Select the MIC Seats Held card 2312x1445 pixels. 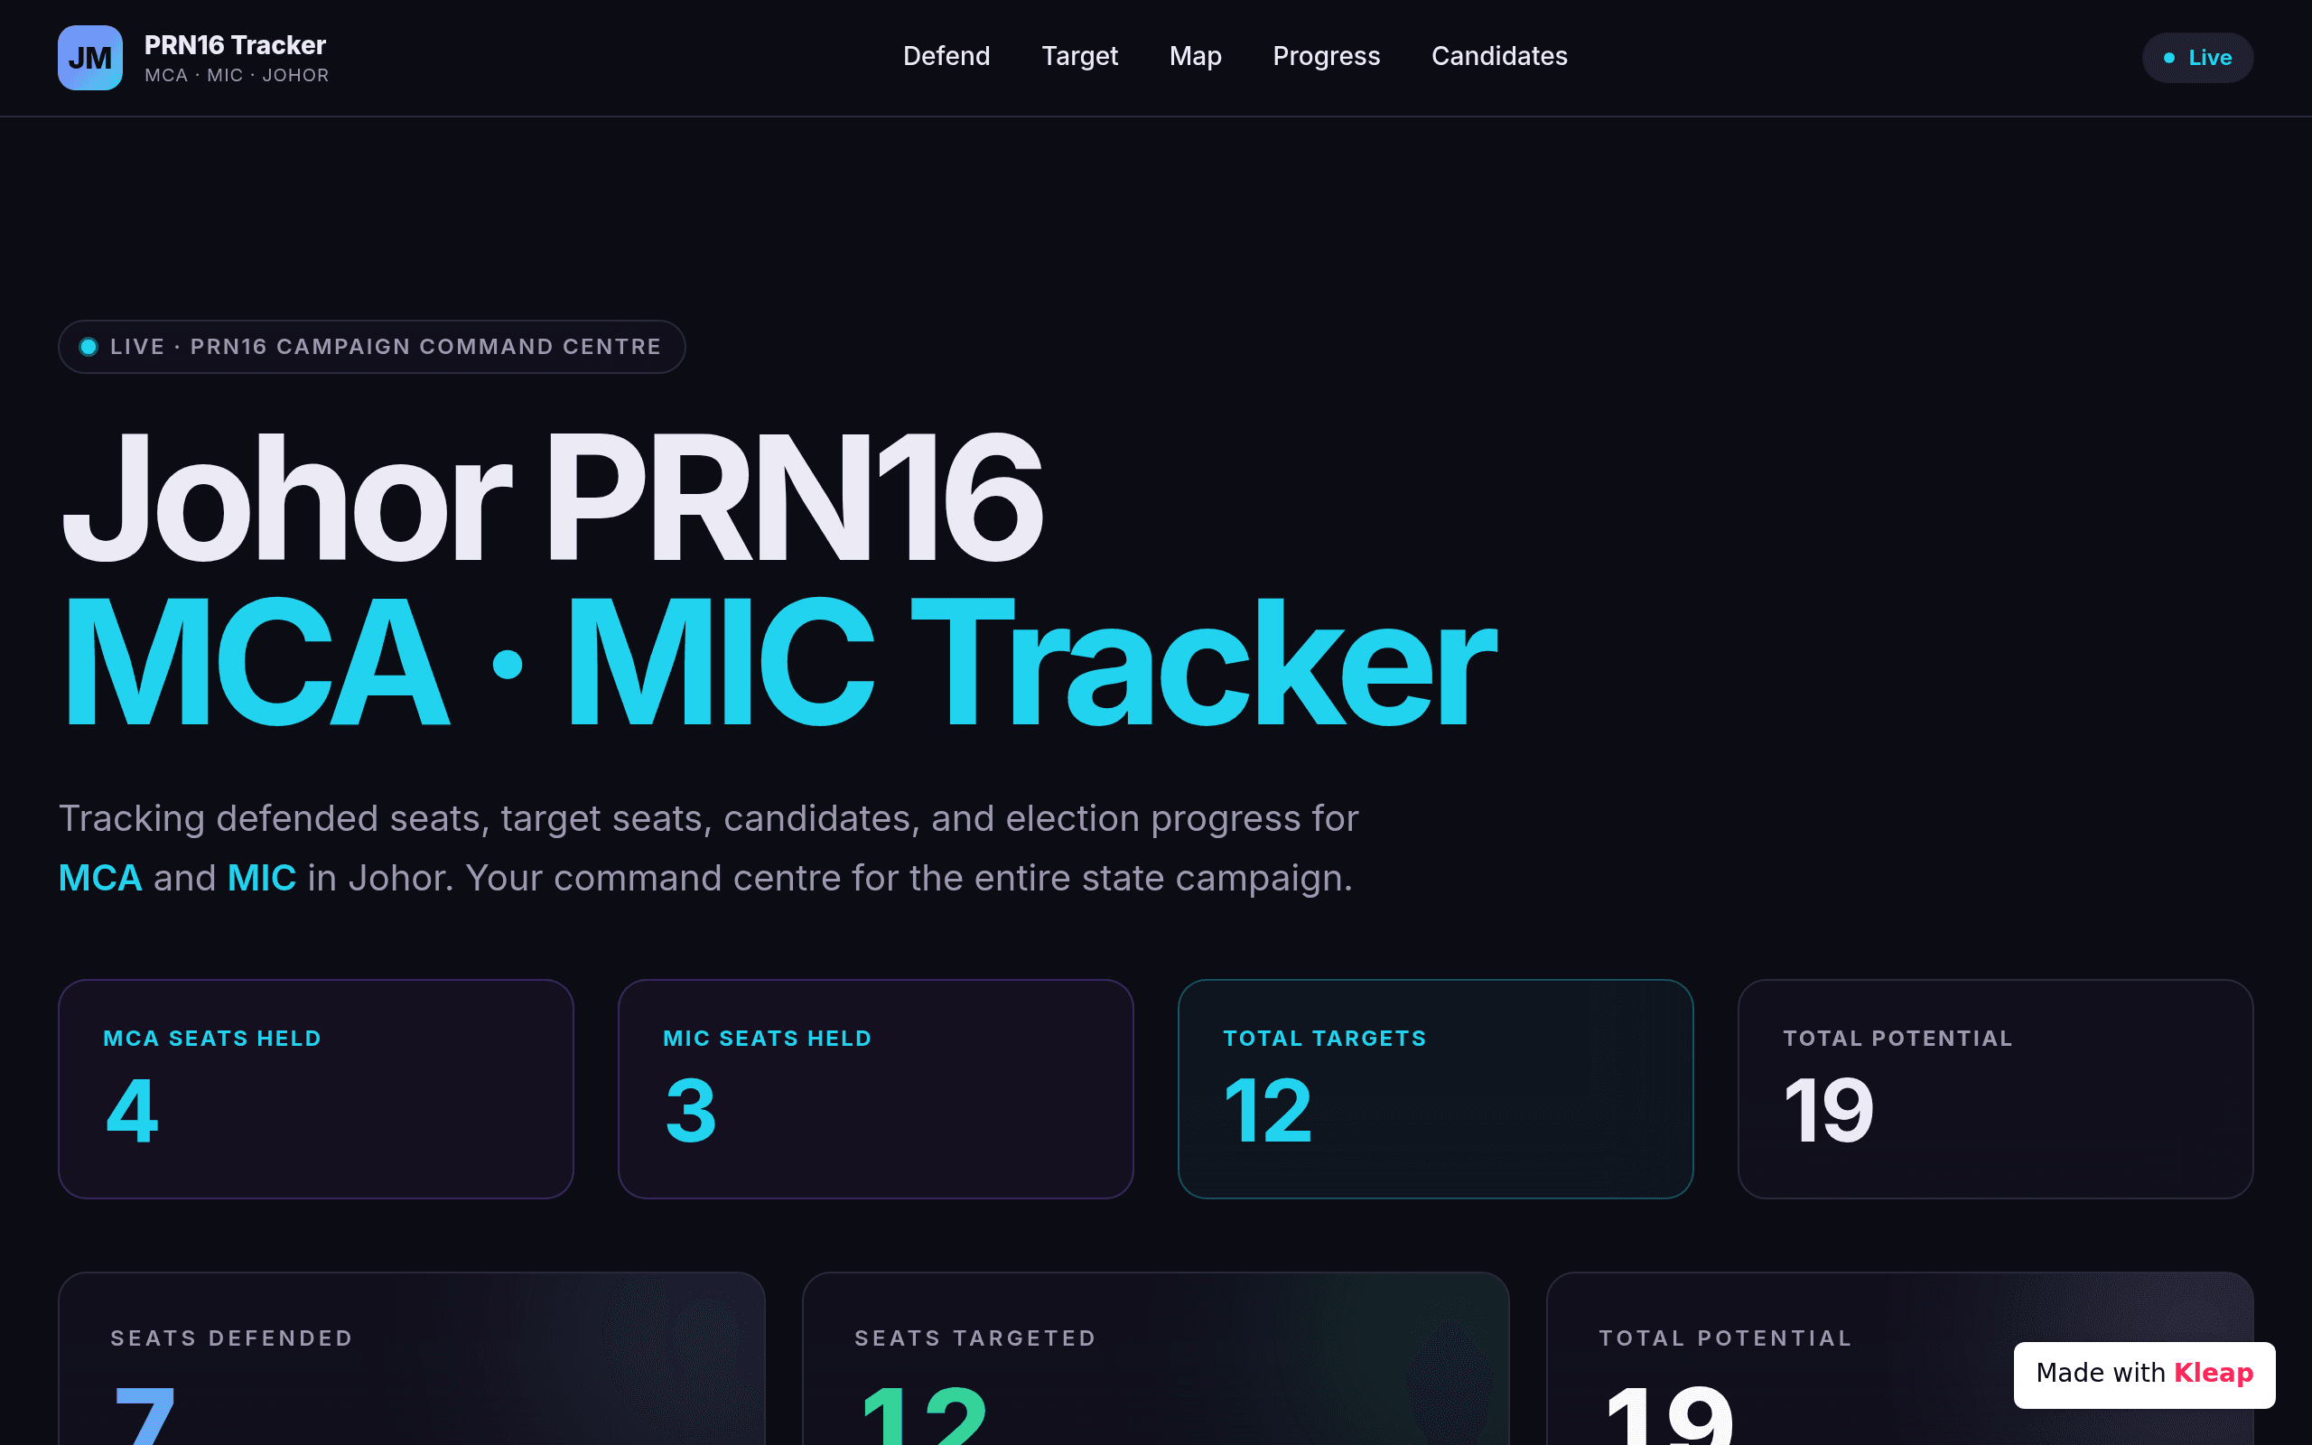pyautogui.click(x=875, y=1088)
